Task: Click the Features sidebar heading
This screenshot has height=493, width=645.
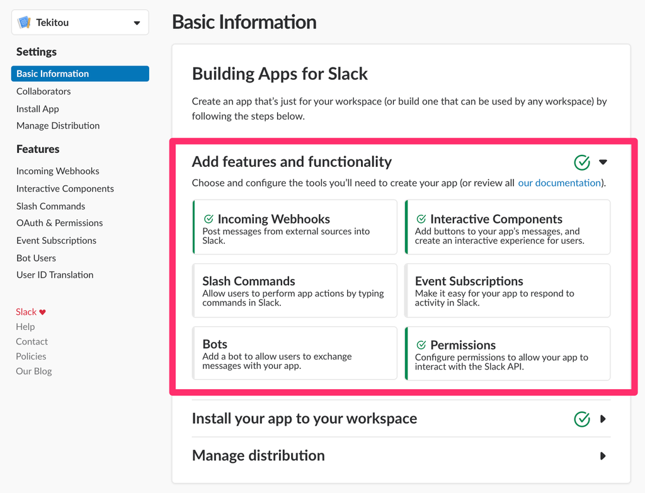Action: (38, 149)
